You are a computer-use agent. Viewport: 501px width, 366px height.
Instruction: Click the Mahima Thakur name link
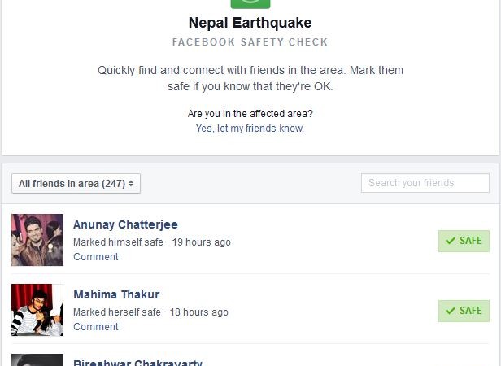(x=116, y=294)
